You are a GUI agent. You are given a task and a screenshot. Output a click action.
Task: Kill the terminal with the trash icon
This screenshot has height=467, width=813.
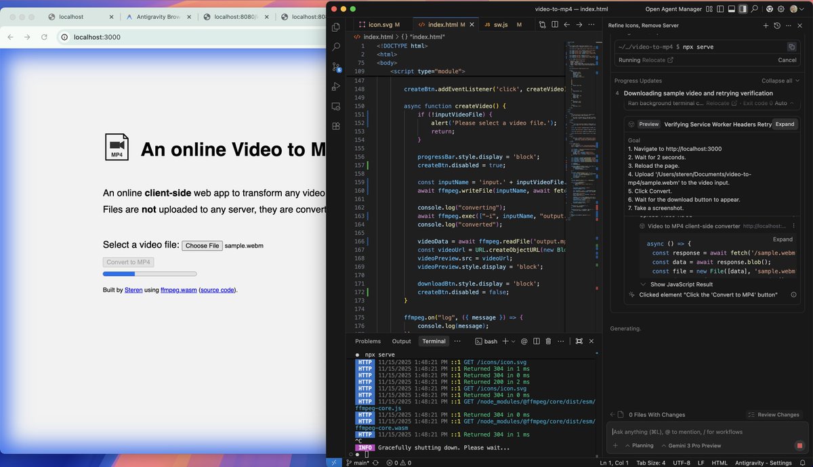pyautogui.click(x=548, y=341)
